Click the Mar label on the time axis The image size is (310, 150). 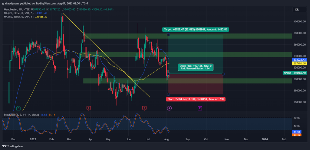69,139
